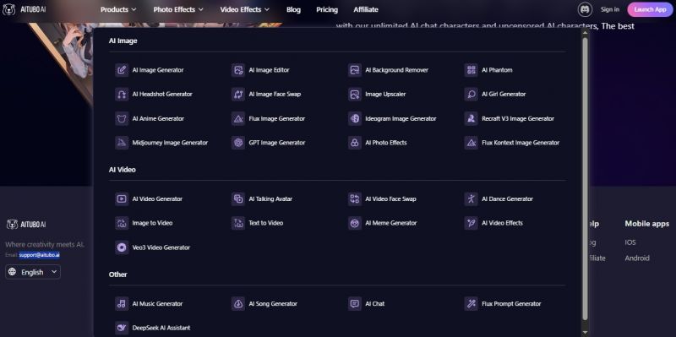Expand the Video Effects menu

click(245, 9)
